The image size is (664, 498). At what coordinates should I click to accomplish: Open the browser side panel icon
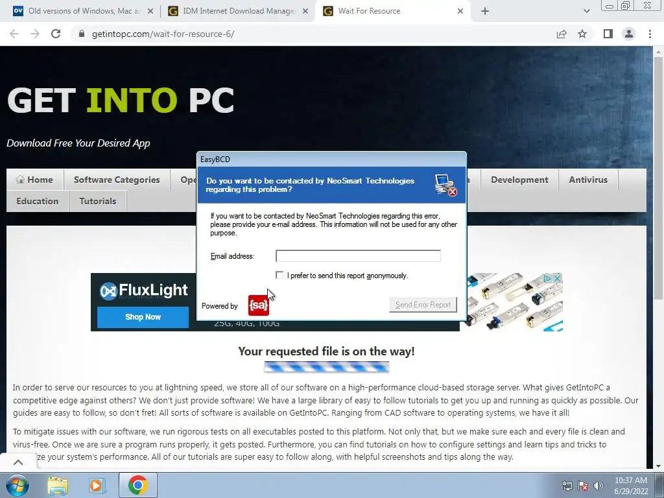click(x=608, y=34)
